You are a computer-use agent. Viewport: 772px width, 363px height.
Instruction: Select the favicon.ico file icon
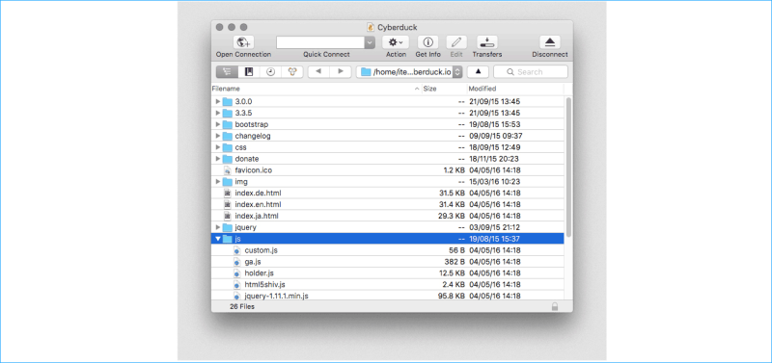coord(227,170)
